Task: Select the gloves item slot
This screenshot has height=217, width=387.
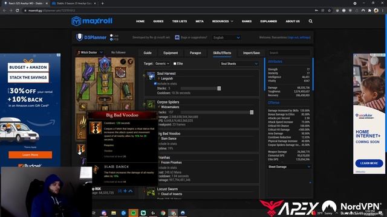Action: (x=83, y=90)
